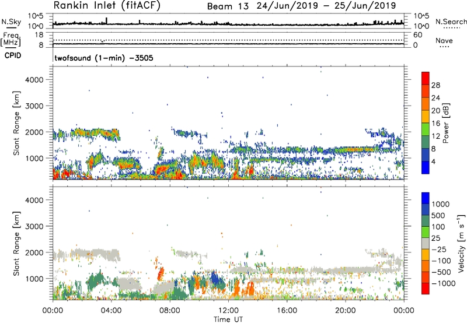This screenshot has width=467, height=323.
Task: Click the red bottom of velocity colorbar
Action: pos(426,289)
